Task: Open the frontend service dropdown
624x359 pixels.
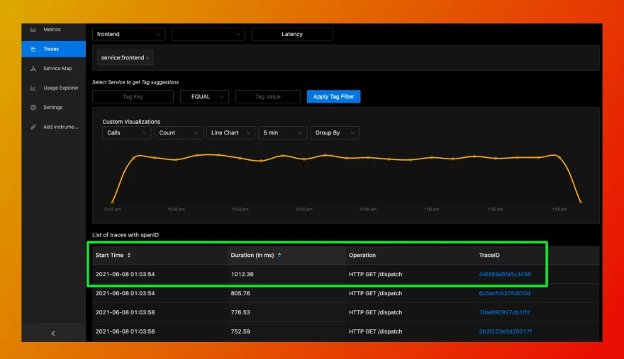Action: point(128,34)
